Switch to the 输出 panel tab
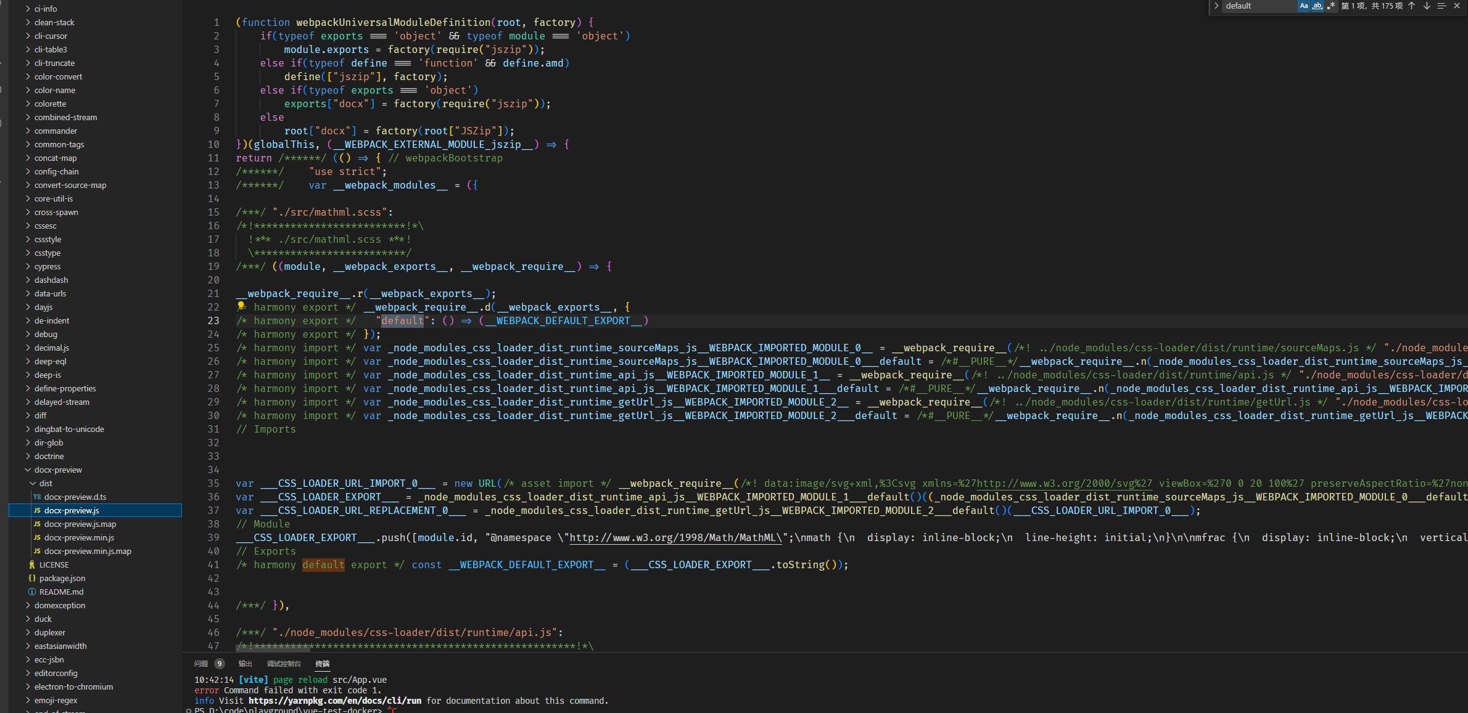Image resolution: width=1468 pixels, height=713 pixels. (x=244, y=664)
